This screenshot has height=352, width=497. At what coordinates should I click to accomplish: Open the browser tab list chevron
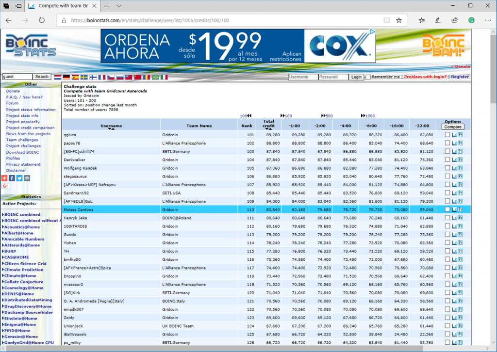point(119,6)
